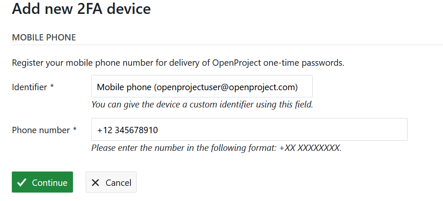Click the Phone number field label
The width and height of the screenshot is (443, 201).
tap(41, 130)
